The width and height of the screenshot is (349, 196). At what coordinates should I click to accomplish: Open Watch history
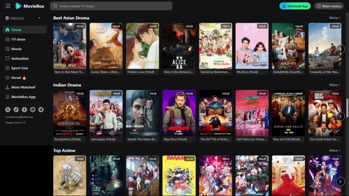coord(329,6)
